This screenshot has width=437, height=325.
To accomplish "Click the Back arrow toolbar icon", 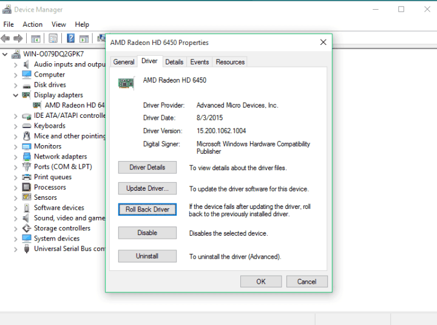I will click(x=5, y=38).
